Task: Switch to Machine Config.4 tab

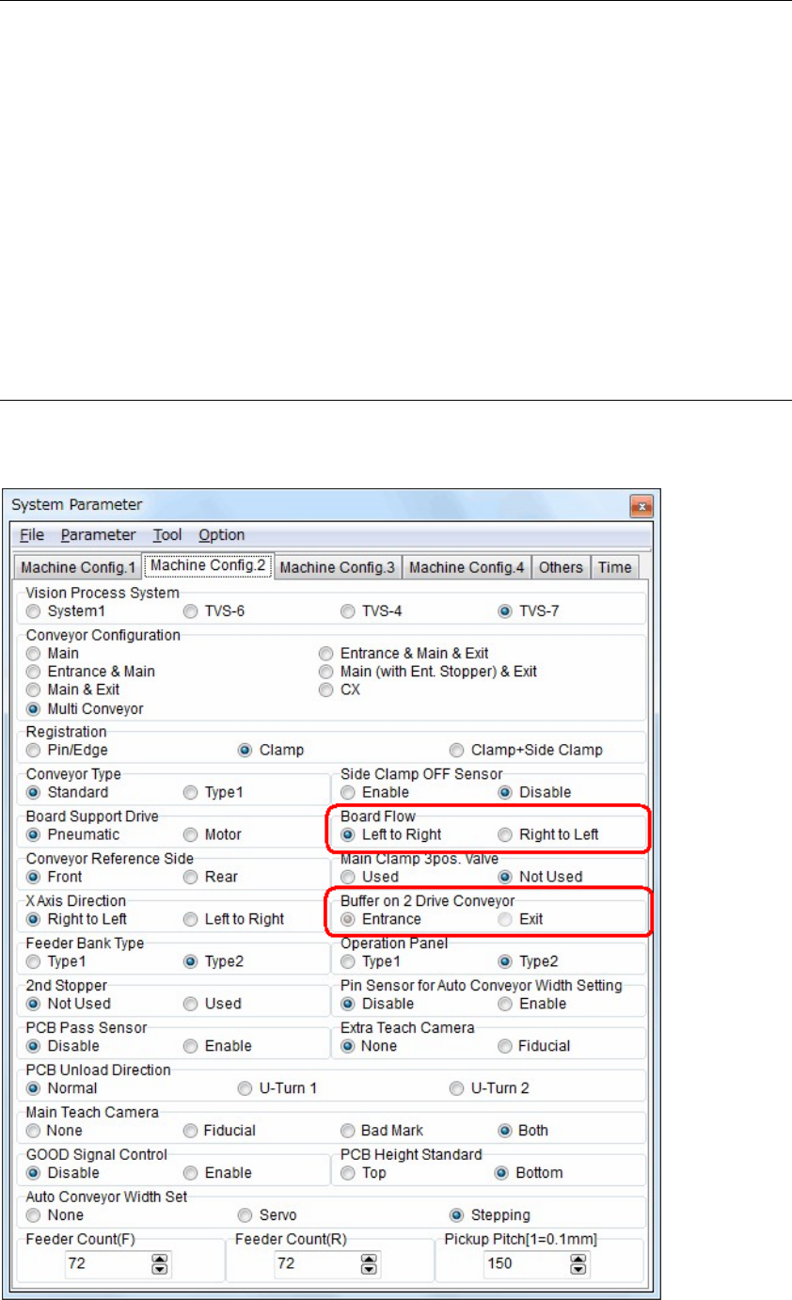Action: tap(467, 567)
